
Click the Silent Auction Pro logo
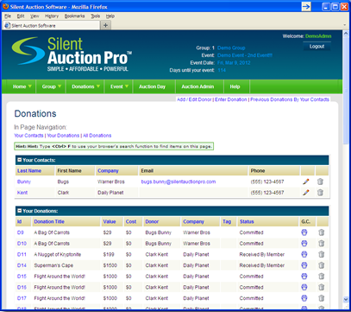[72, 54]
